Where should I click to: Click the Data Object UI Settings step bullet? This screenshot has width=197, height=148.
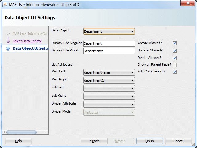tap(8, 49)
